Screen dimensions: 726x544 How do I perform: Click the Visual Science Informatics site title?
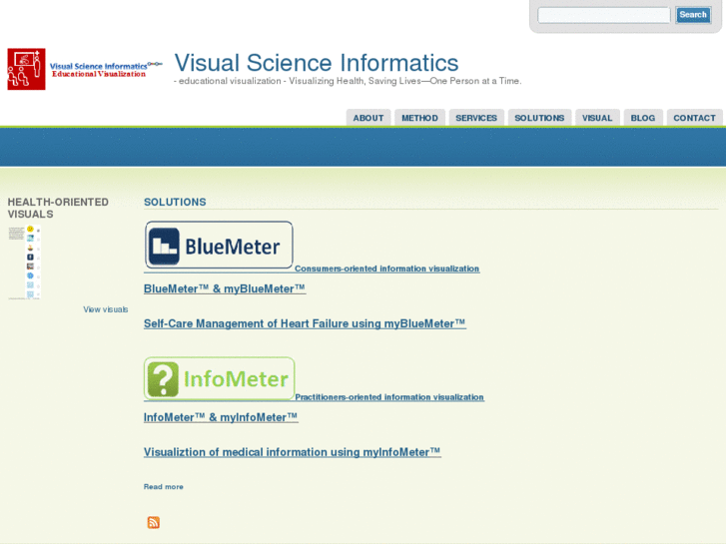(x=317, y=63)
